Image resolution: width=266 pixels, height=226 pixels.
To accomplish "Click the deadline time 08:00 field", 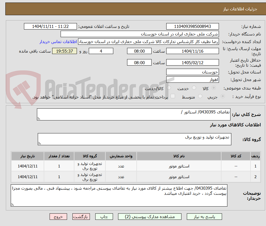I will 139,51.
